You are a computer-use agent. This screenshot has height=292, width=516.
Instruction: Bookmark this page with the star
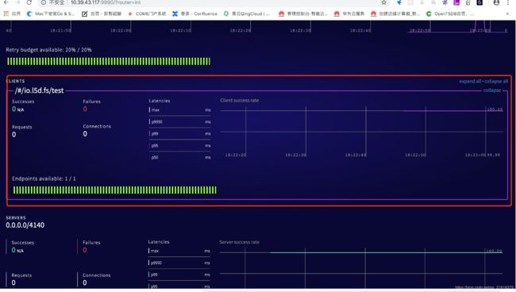click(383, 2)
